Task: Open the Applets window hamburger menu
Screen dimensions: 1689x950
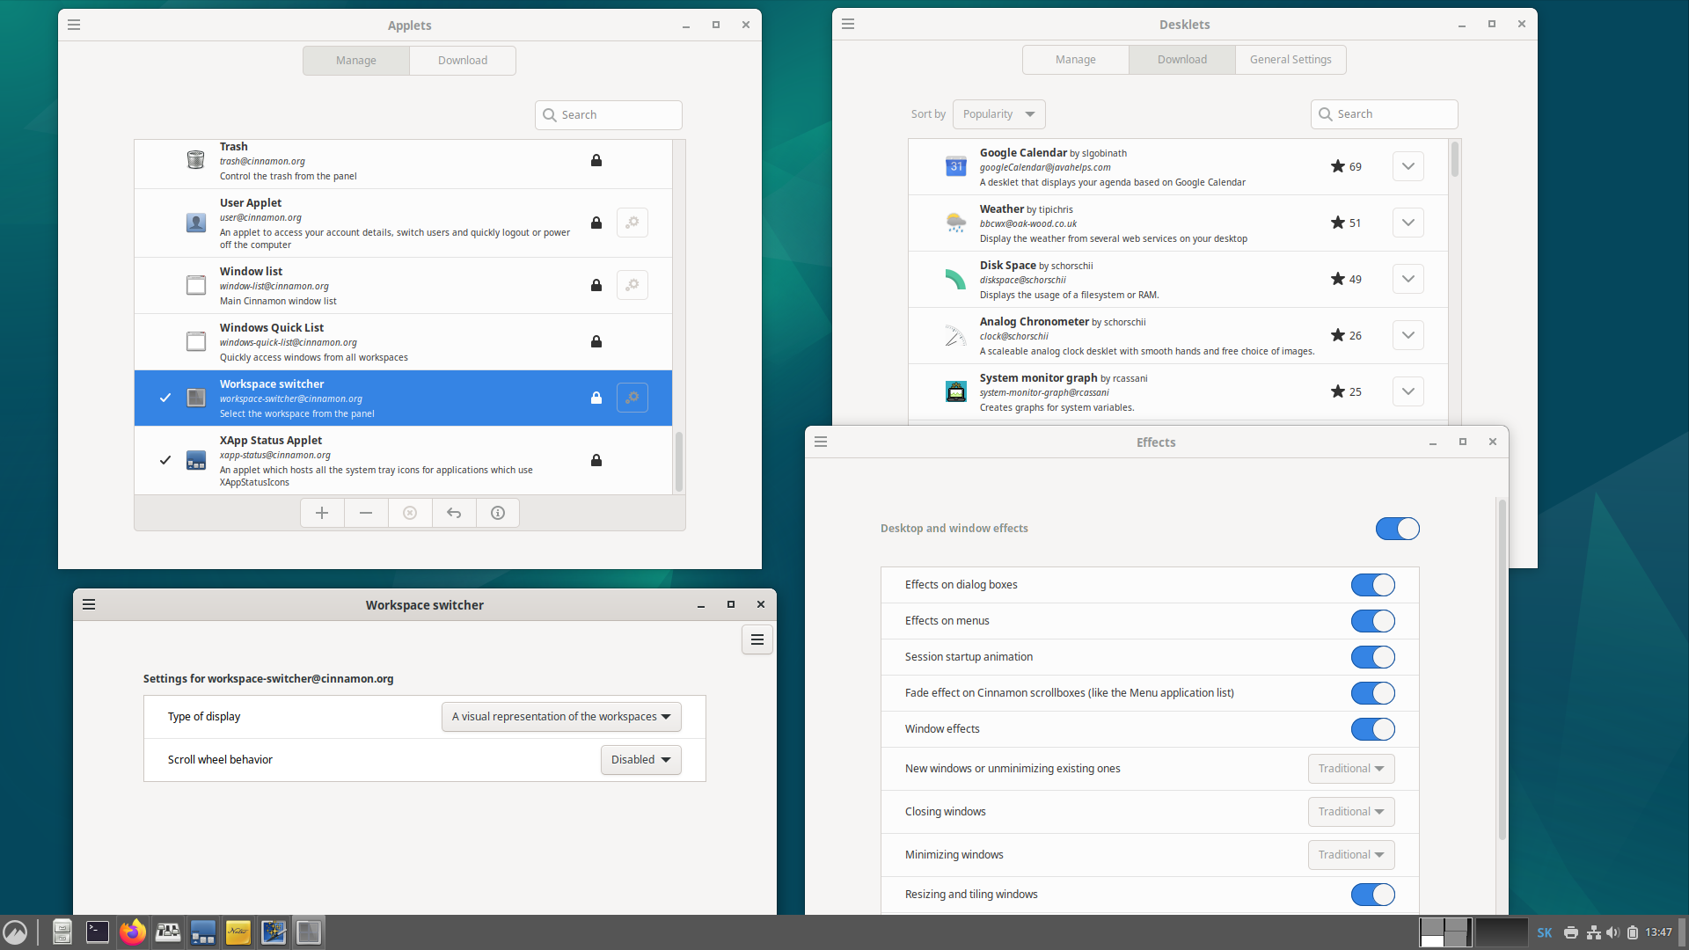Action: [74, 25]
